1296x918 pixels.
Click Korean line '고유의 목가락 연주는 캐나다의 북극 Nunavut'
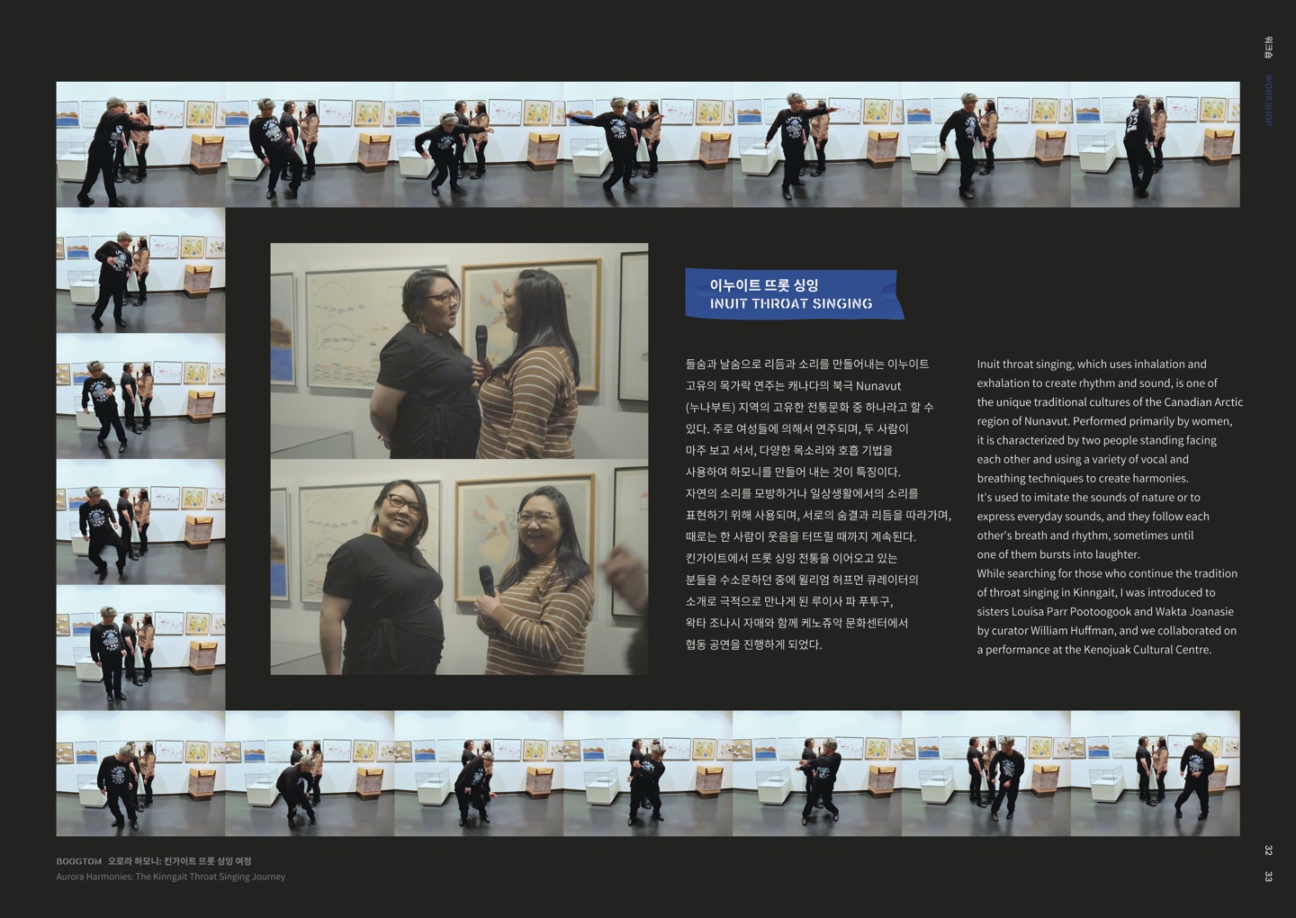[793, 386]
